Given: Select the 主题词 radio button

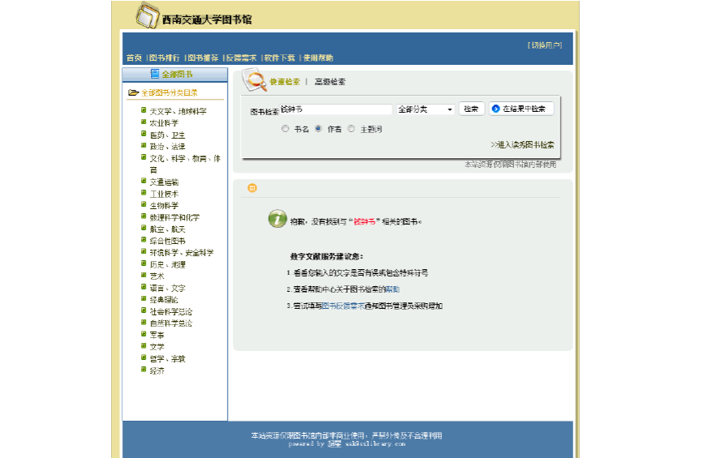Looking at the screenshot, I should tap(351, 129).
